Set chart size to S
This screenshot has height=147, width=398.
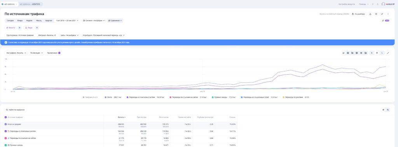pos(372,53)
